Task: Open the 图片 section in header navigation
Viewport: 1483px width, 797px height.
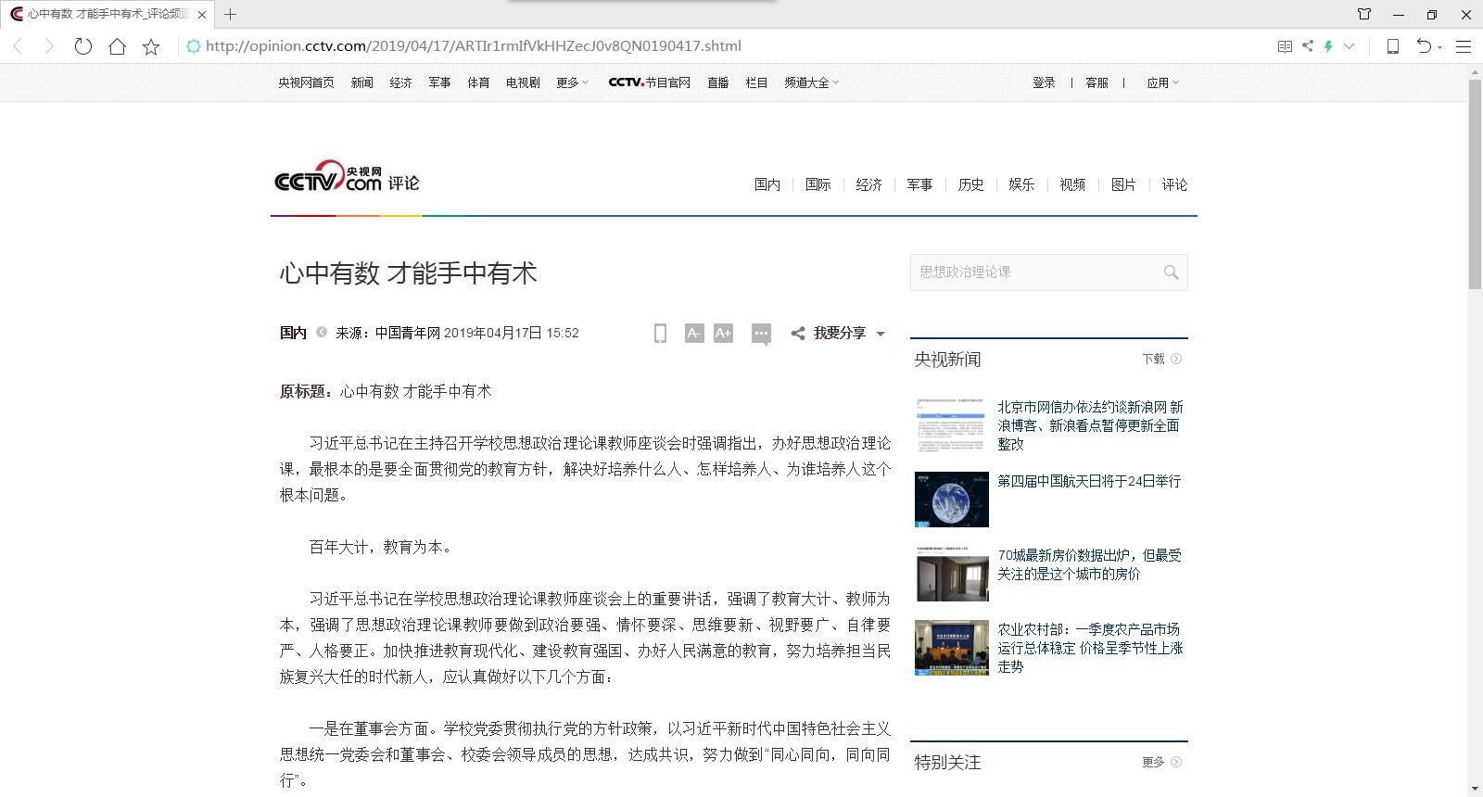Action: tap(1123, 184)
